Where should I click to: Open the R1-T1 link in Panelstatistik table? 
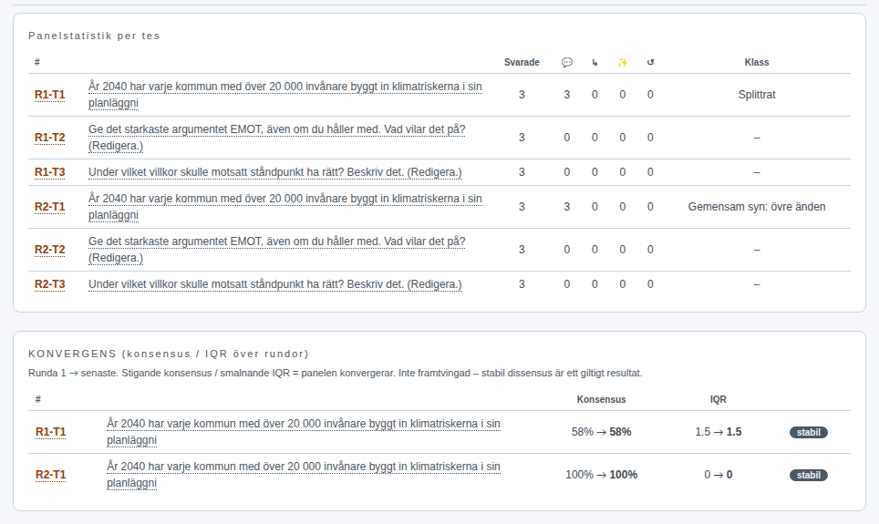coord(50,95)
